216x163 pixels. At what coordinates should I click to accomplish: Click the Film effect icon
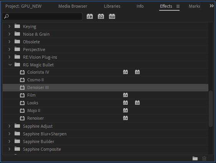pos(22,95)
